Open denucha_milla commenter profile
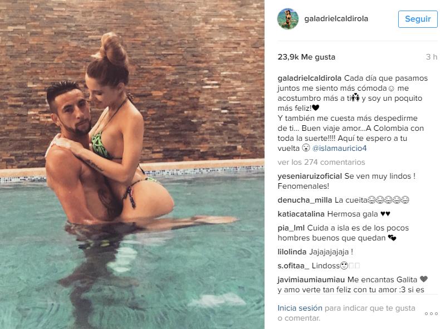This screenshot has width=440, height=329. point(305,200)
